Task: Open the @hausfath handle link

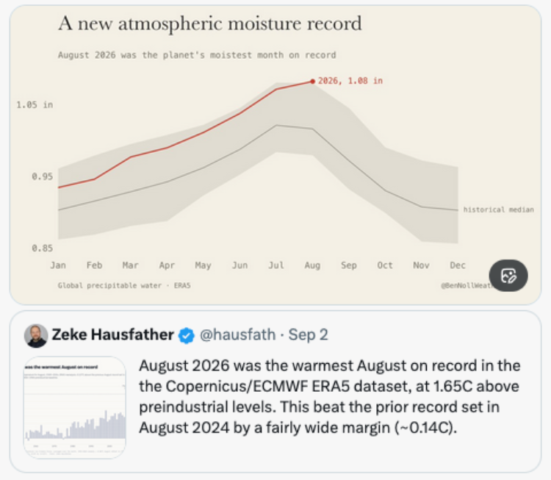Action: [x=237, y=334]
